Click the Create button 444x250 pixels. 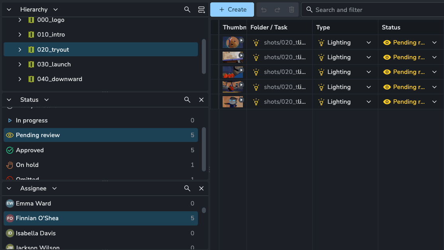[x=232, y=10]
